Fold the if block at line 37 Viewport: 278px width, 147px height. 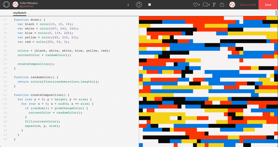coord(2,108)
